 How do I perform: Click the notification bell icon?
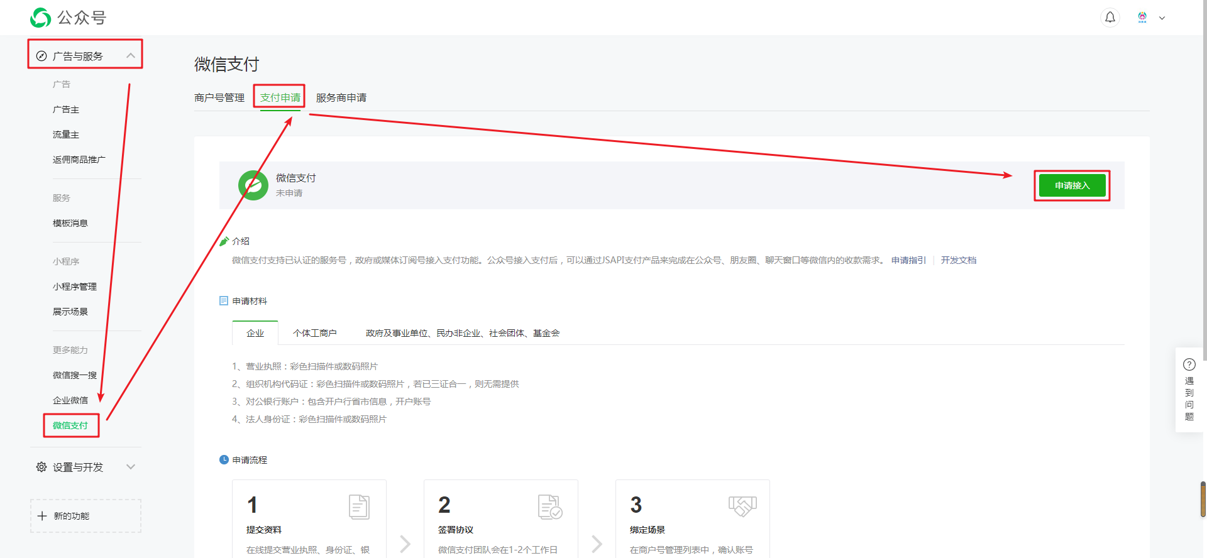coord(1110,18)
